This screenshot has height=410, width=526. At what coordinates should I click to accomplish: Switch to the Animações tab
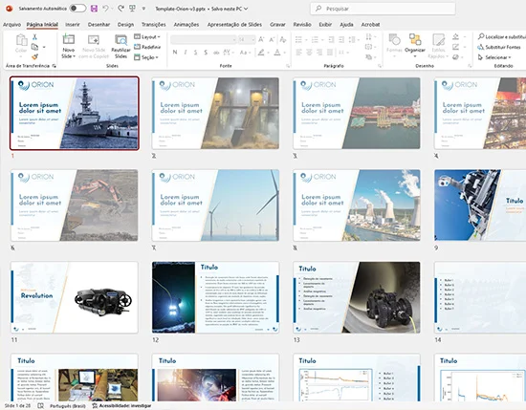[x=186, y=25]
